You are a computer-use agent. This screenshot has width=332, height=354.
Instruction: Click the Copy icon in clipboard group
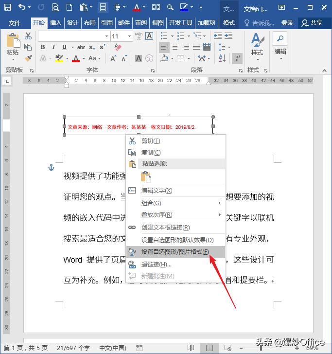tap(28, 47)
